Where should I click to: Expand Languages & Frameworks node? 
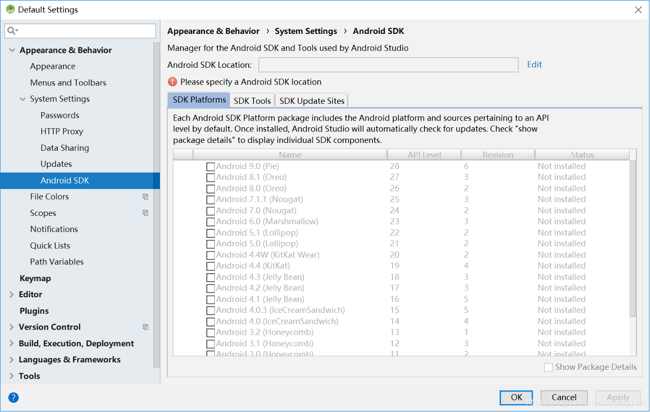click(11, 360)
